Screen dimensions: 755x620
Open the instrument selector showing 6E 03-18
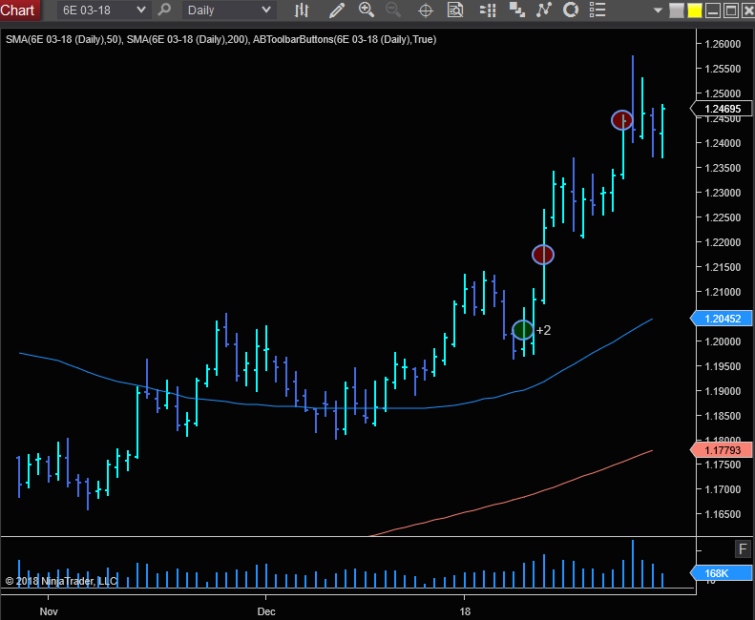coord(104,10)
